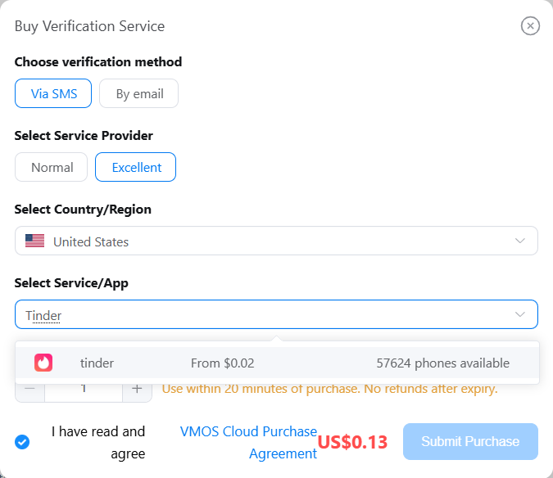Viewport: 553px width, 478px height.
Task: Click the US$0.13 total price
Action: (352, 442)
